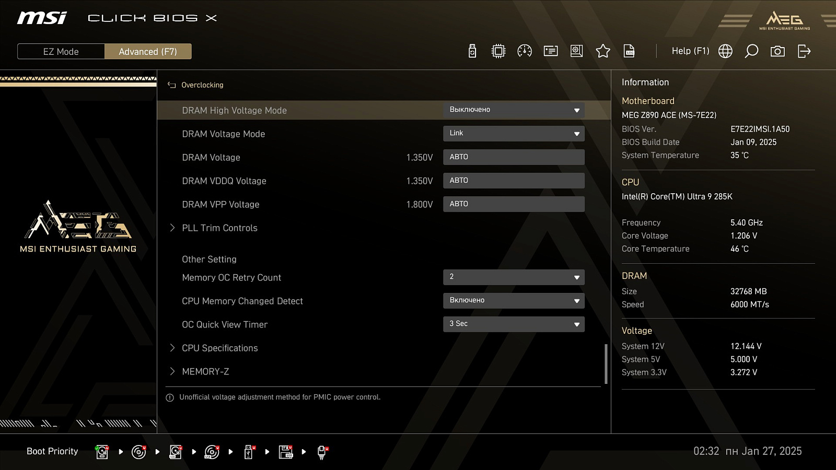This screenshot has height=470, width=836.
Task: Select the USB key boot device icon
Action: 249,452
